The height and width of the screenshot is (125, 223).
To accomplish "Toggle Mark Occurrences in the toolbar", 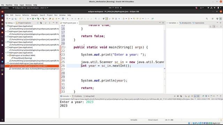I will pos(107,19).
